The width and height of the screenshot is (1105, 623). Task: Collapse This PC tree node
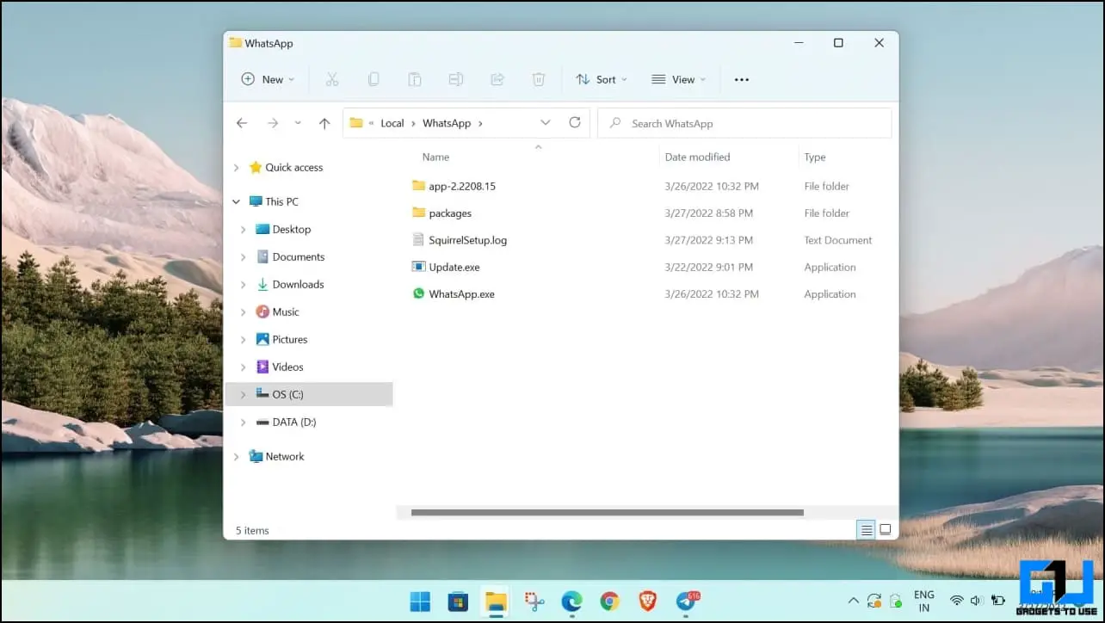coord(237,201)
